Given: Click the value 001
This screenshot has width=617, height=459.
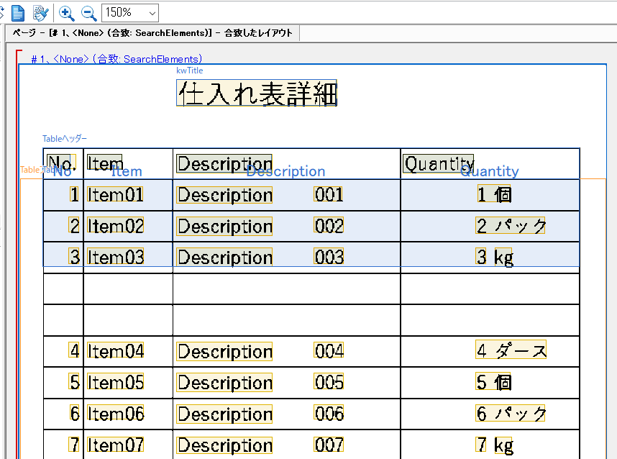Looking at the screenshot, I should coord(329,194).
